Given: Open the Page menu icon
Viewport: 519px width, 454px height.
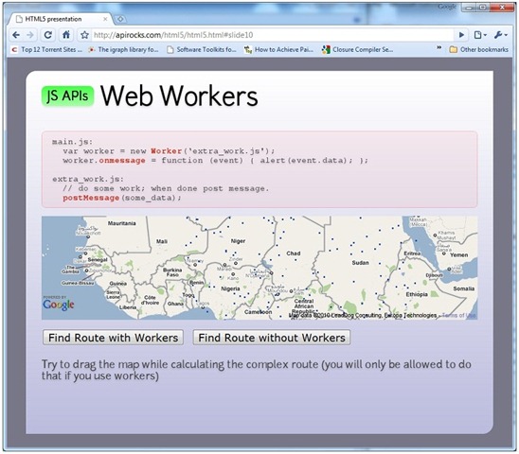Looking at the screenshot, I should 479,35.
